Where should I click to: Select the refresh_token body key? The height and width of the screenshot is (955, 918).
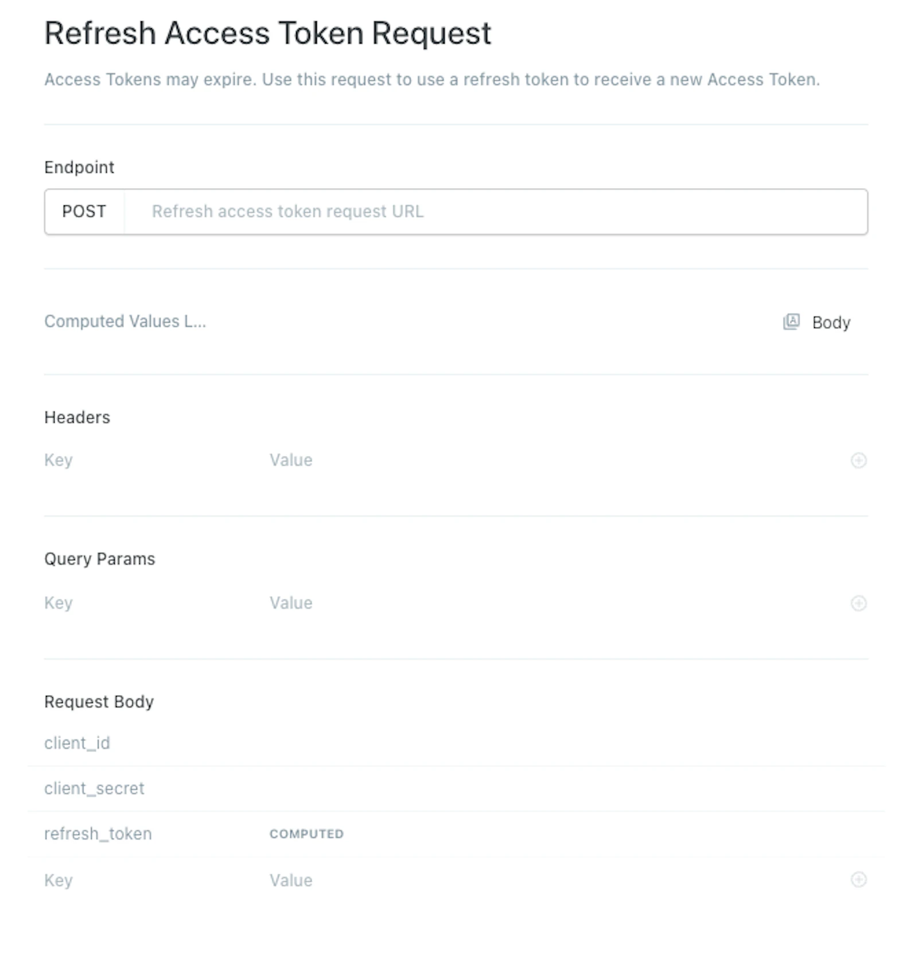(x=98, y=833)
